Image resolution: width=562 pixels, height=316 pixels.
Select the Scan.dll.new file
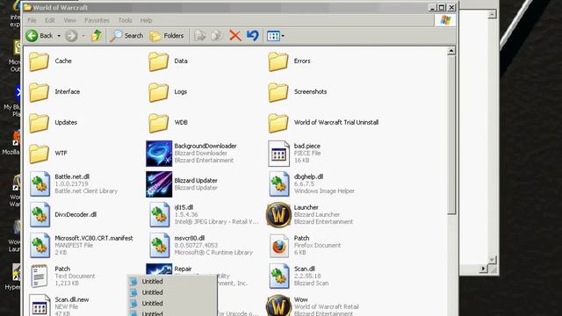[59, 305]
